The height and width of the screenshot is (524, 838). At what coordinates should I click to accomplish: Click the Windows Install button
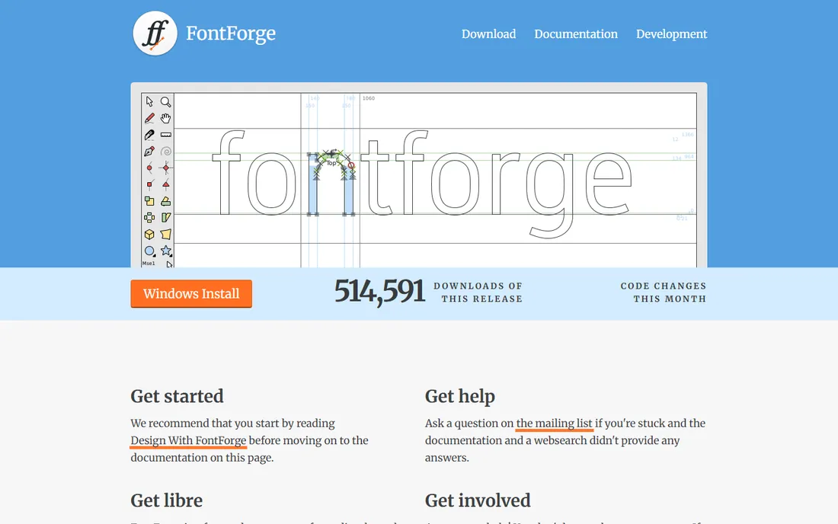(x=191, y=294)
